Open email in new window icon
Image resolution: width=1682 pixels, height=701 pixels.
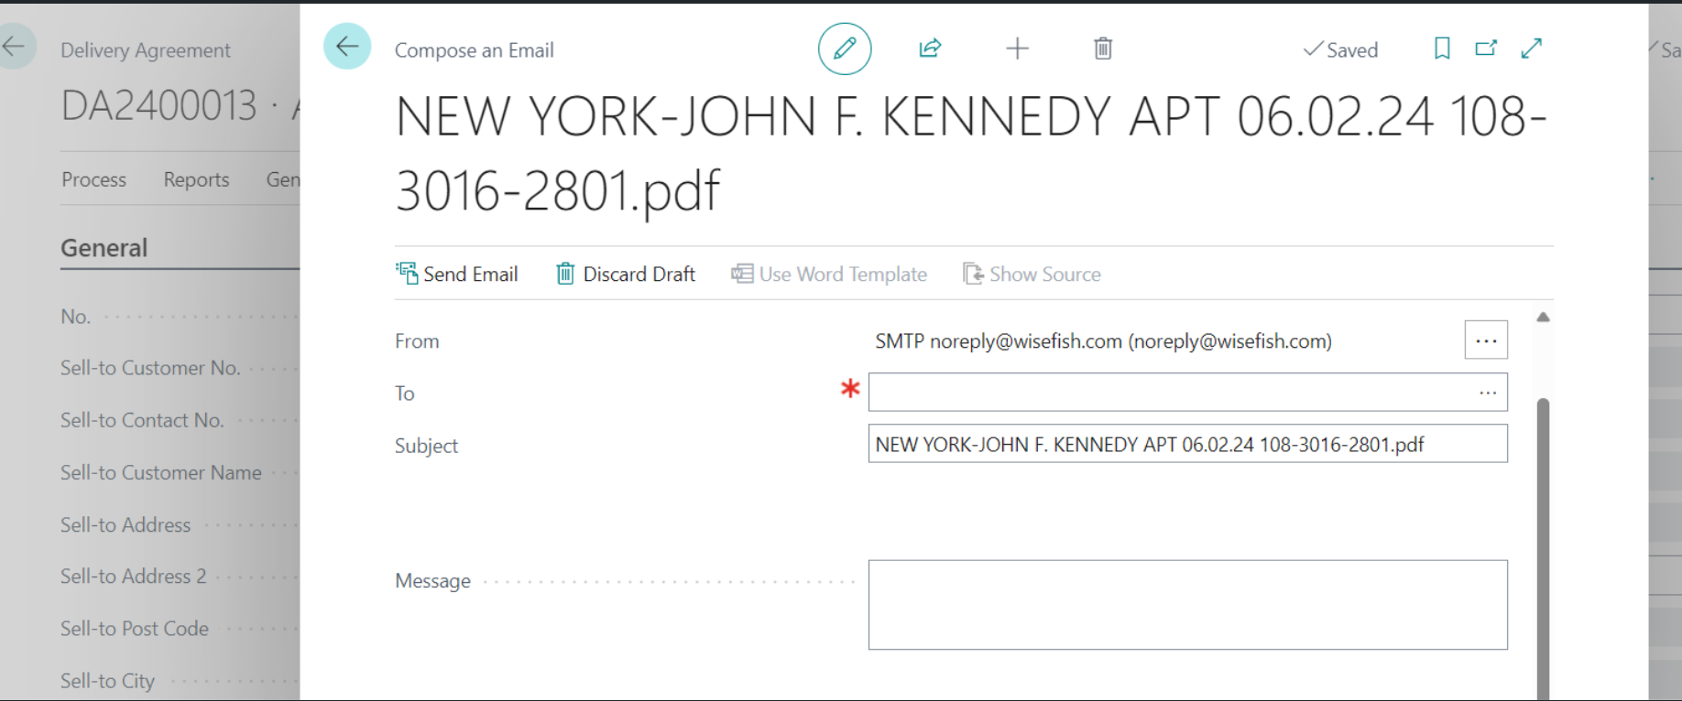tap(1485, 49)
